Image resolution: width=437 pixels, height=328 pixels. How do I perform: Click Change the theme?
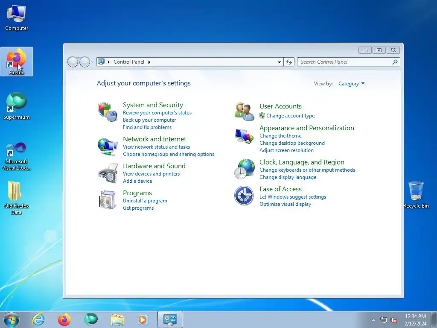tap(280, 136)
